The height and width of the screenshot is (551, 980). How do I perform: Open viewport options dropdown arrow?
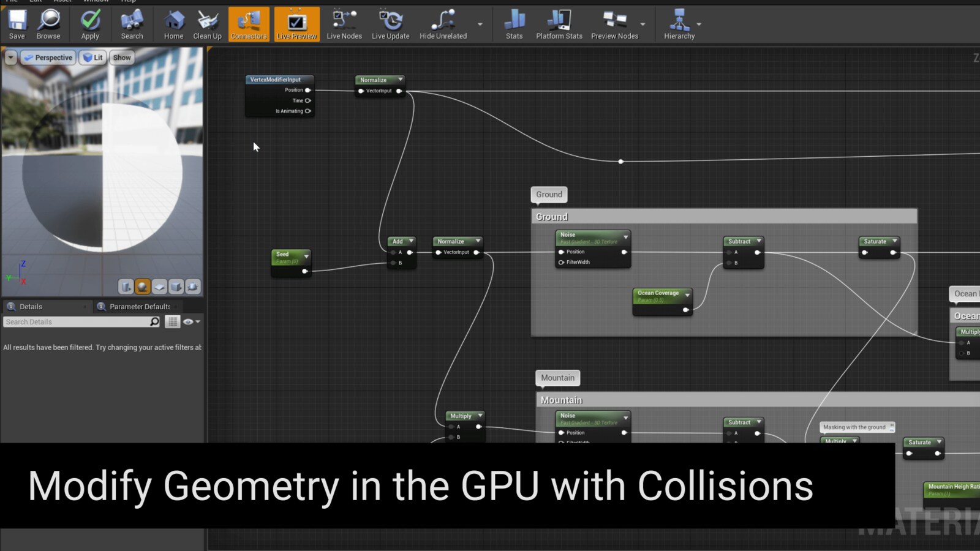click(x=10, y=58)
